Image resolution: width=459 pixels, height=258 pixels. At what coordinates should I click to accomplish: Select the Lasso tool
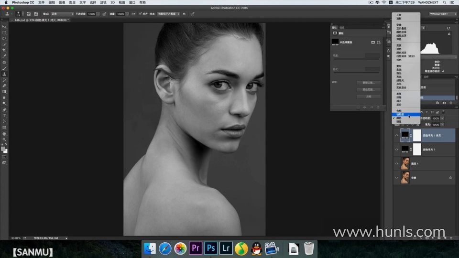4,38
